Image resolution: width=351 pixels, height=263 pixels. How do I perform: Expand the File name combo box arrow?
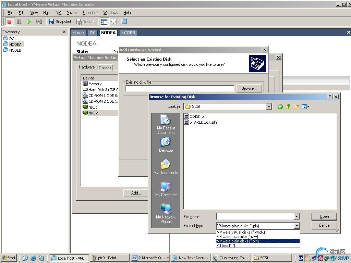tap(296, 216)
